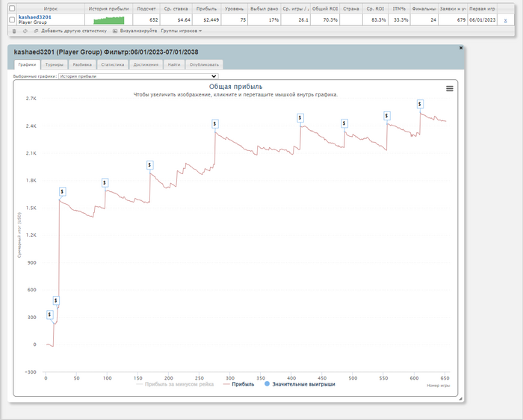
Task: Open the Статистика tab
Action: tap(112, 65)
